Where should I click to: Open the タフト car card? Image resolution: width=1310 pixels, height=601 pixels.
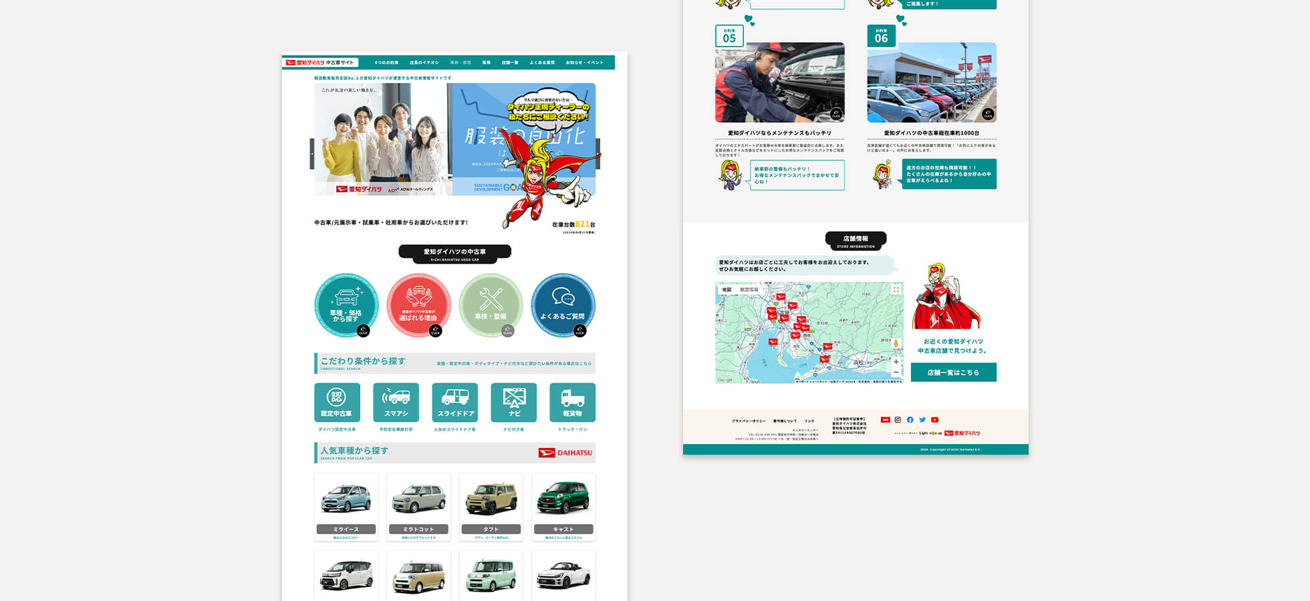click(x=491, y=507)
